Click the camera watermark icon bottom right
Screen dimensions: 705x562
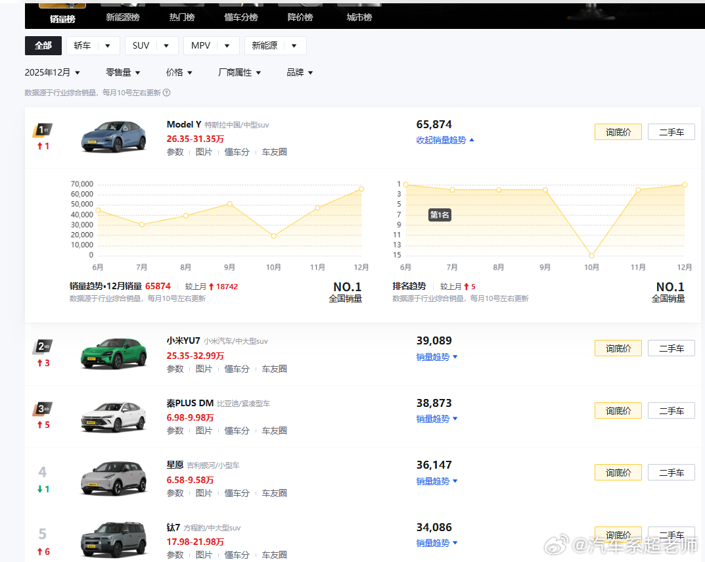point(558,546)
